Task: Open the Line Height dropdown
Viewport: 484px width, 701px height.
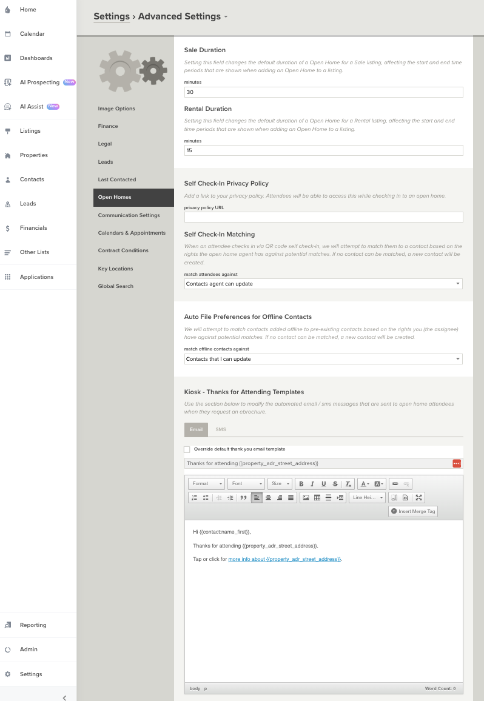Action: (368, 498)
